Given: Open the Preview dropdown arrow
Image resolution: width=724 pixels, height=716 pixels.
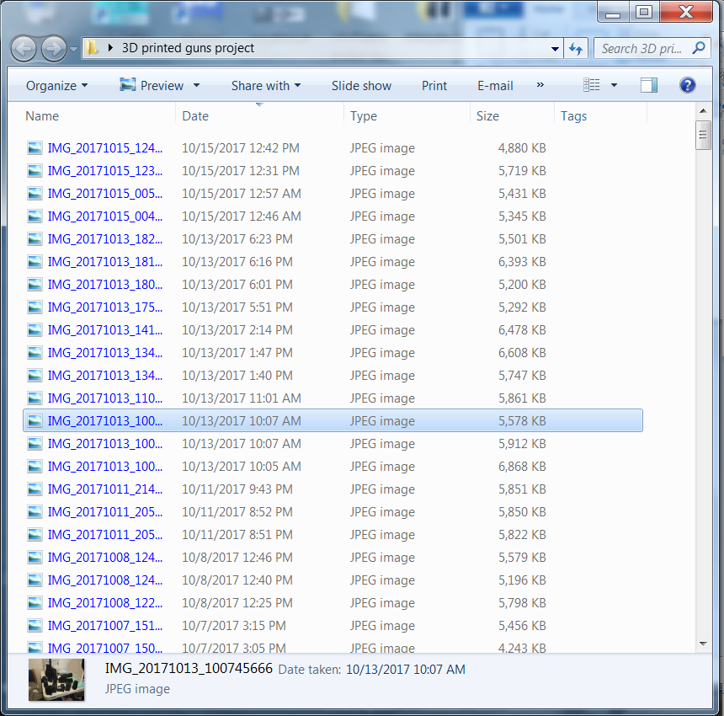Looking at the screenshot, I should coord(197,85).
